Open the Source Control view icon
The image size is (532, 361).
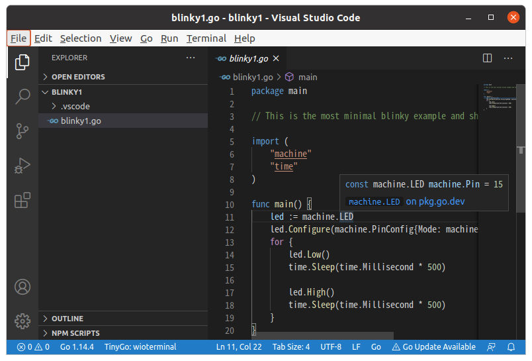(22, 131)
